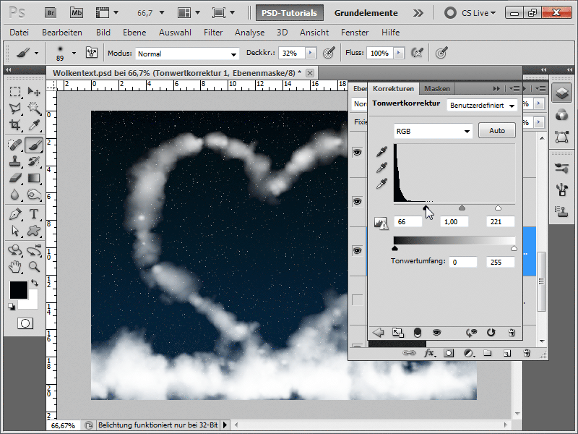578x434 pixels.
Task: Launch Mini Bridge
Action: (77, 13)
